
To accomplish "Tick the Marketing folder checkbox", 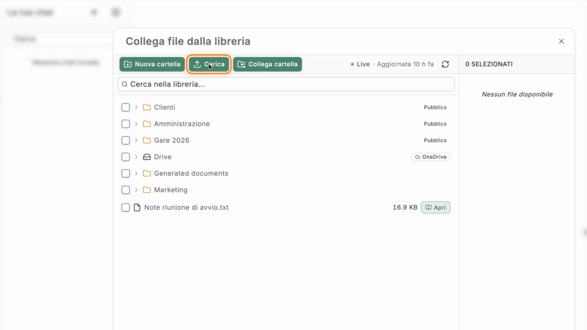I will (126, 190).
